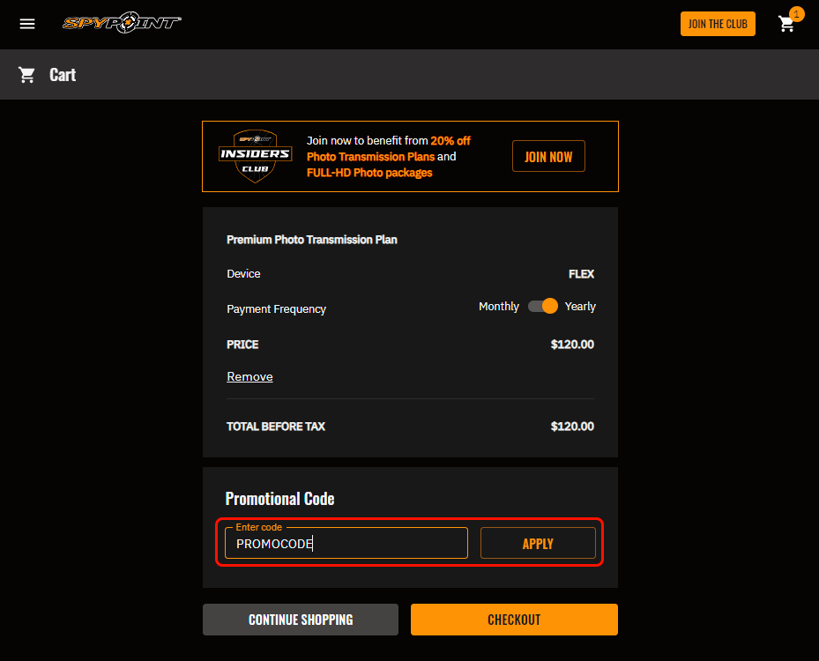Click the Spypoint logo
The image size is (819, 661).
[122, 22]
